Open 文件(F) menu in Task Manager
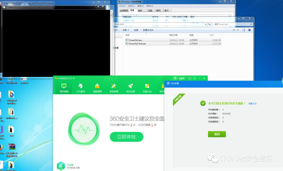 [x=122, y=6]
